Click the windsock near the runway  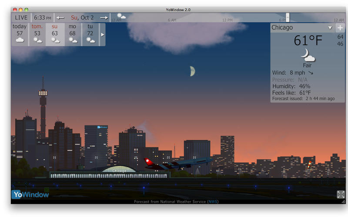tap(309, 165)
